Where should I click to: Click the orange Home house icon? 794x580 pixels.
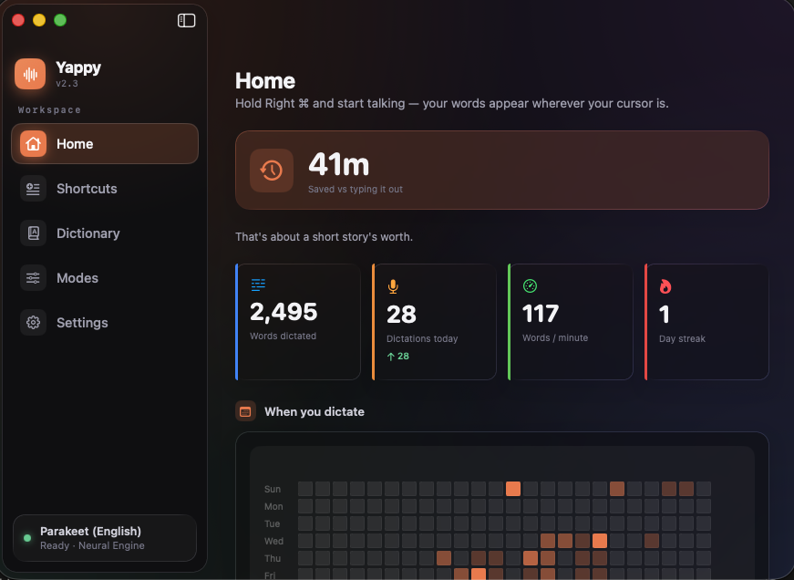click(34, 144)
